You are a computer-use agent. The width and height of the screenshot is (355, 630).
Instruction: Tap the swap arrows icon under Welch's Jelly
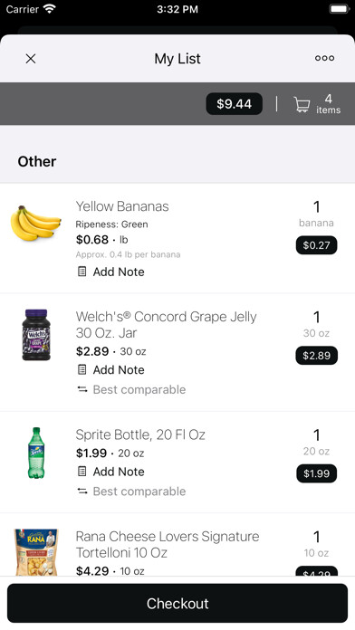(x=82, y=389)
